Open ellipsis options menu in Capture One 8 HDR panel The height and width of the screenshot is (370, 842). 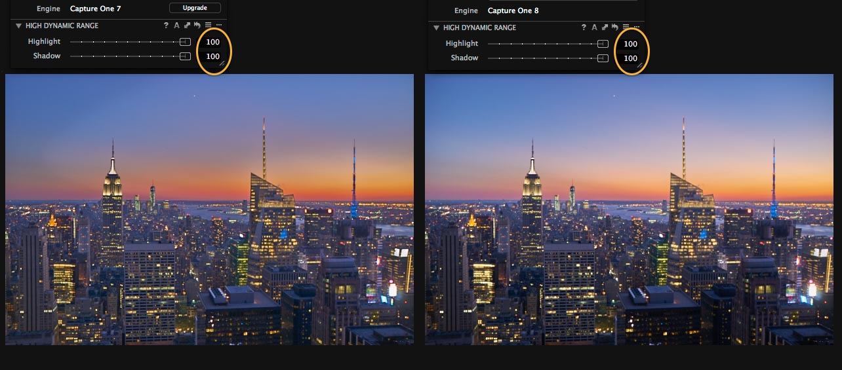click(x=636, y=28)
